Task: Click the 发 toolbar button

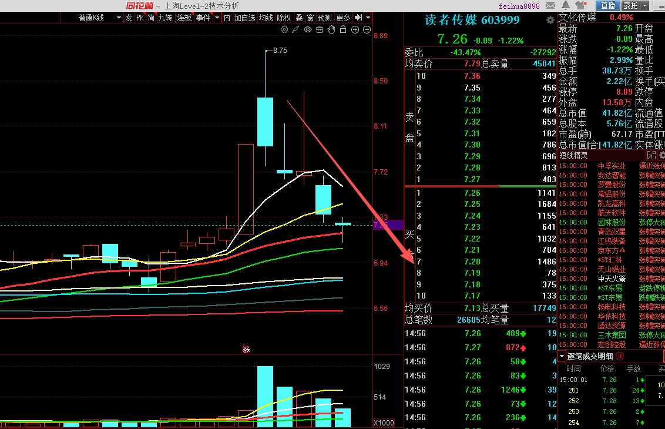Action: 129,18
